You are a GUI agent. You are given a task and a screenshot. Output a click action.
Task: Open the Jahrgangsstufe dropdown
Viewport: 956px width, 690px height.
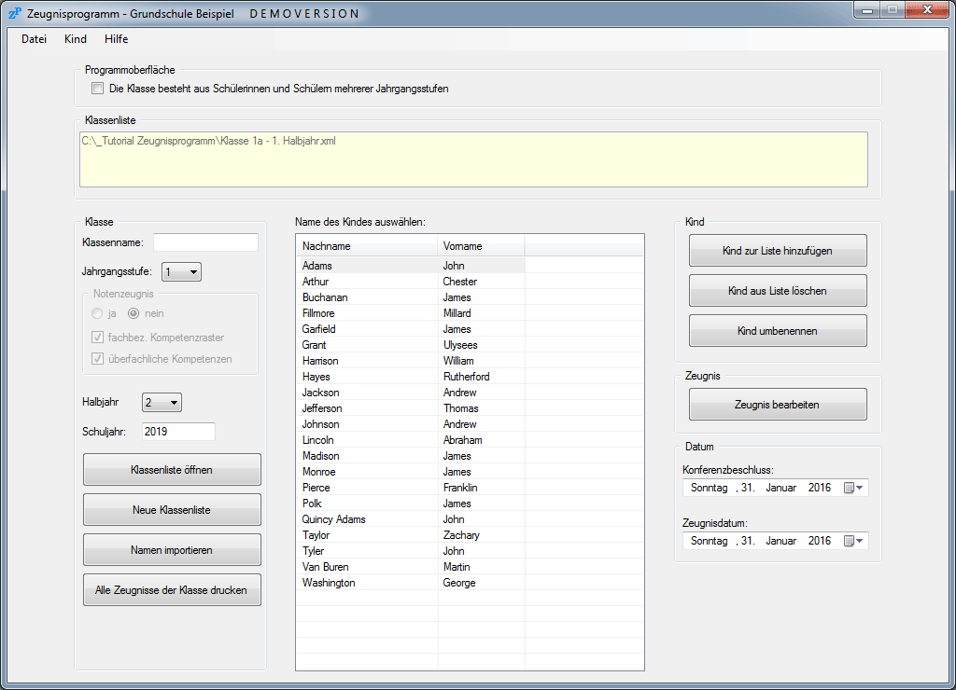[181, 272]
